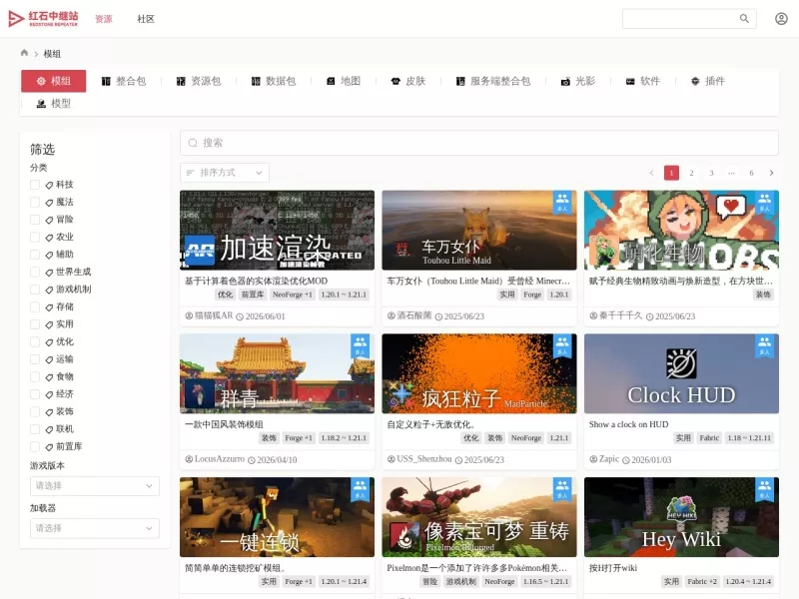Switch to the 数据包 tab
The height and width of the screenshot is (599, 799).
click(x=274, y=81)
